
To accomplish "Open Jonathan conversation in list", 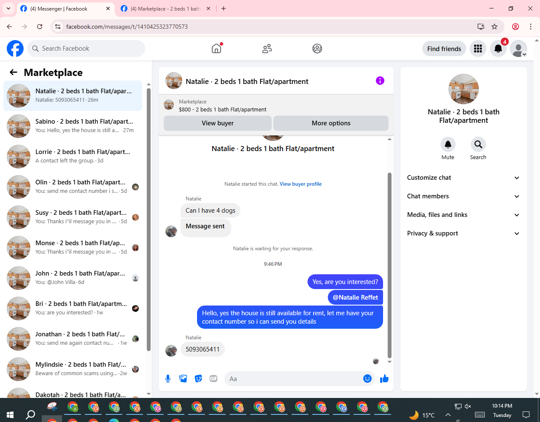I will 73,339.
